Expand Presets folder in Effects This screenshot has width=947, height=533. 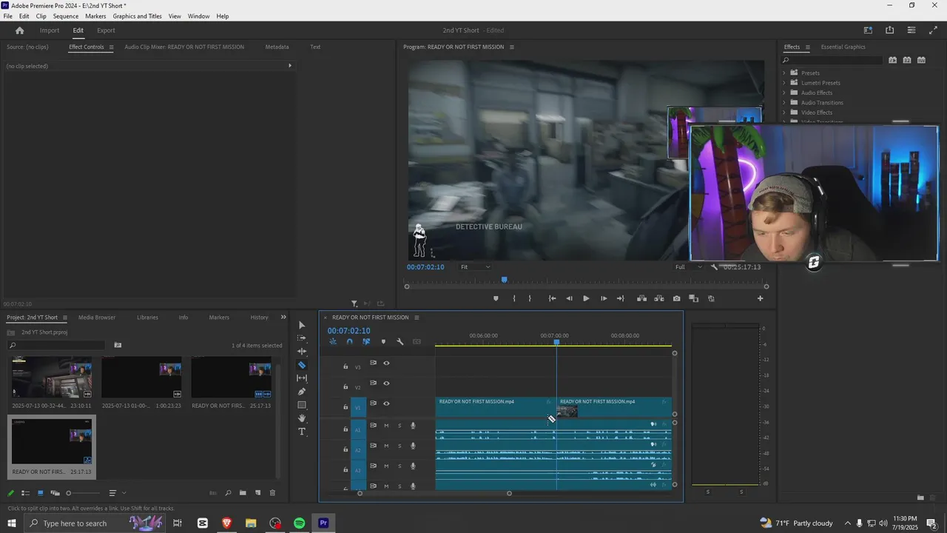point(784,73)
